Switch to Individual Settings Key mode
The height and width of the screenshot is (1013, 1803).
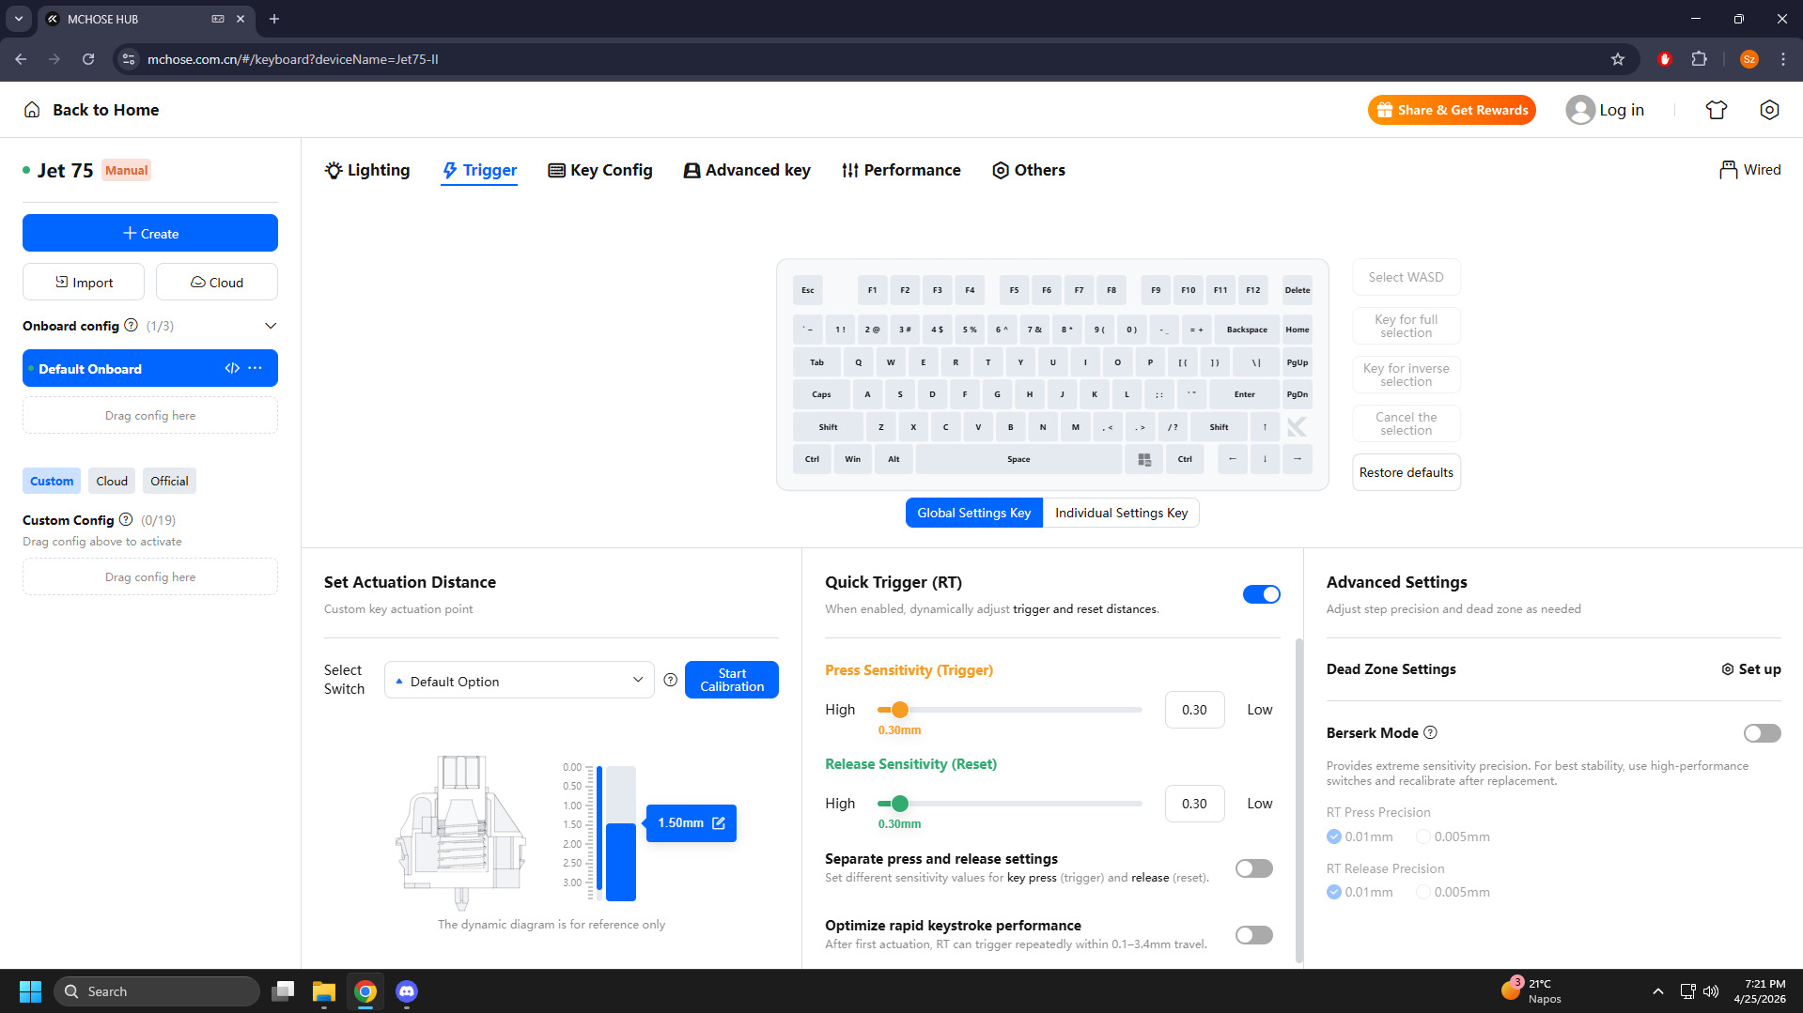point(1121,513)
